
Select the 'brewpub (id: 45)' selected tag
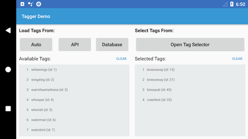[x=190, y=90]
